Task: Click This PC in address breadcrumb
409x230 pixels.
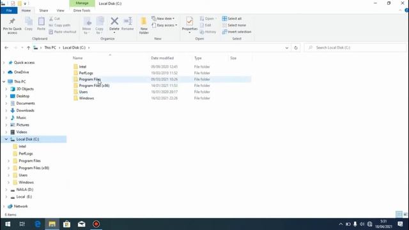Action: tap(50, 48)
